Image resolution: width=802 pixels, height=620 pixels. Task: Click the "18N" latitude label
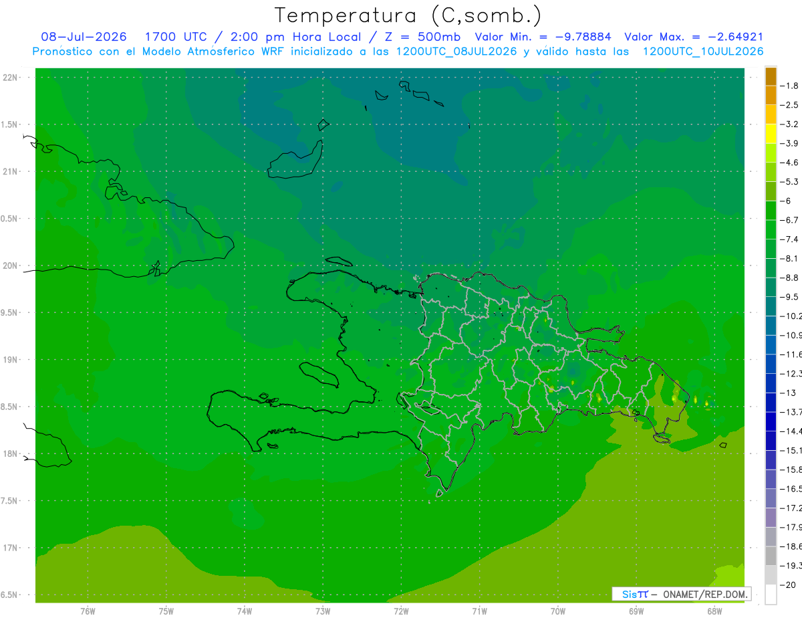[11, 454]
